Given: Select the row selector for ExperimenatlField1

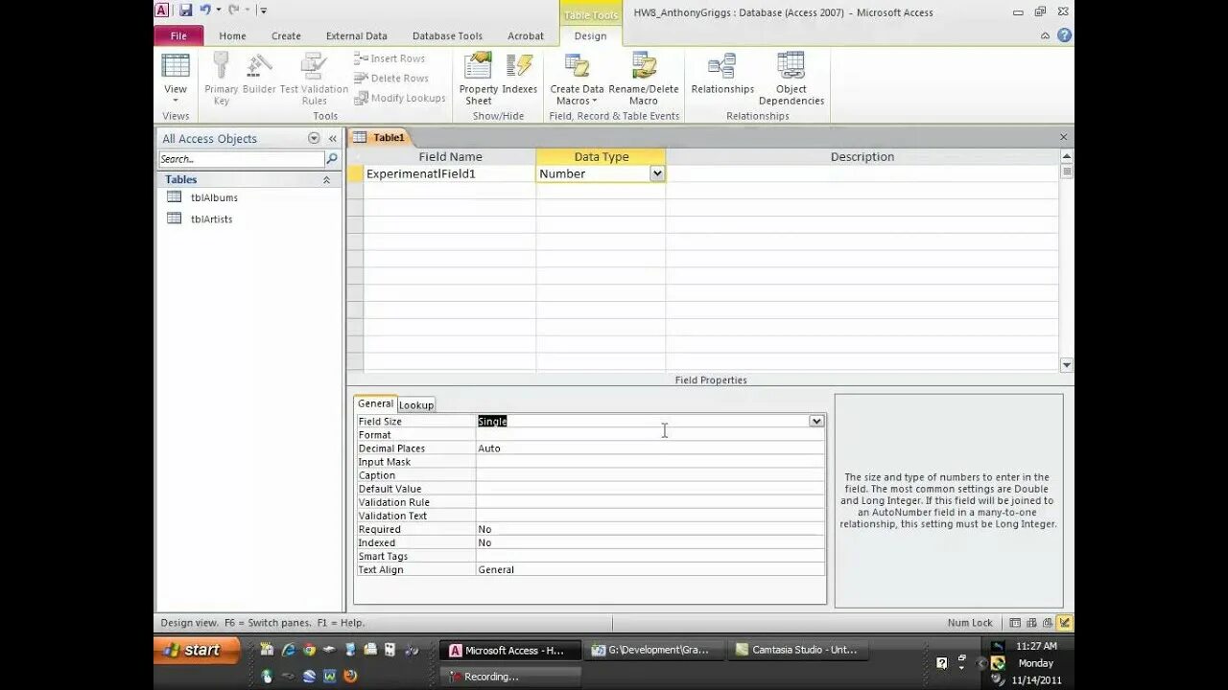Looking at the screenshot, I should point(355,173).
